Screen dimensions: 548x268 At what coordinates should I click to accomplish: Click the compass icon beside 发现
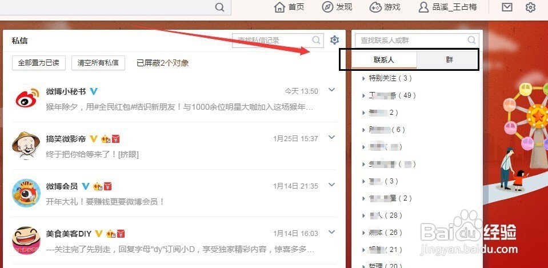point(327,7)
